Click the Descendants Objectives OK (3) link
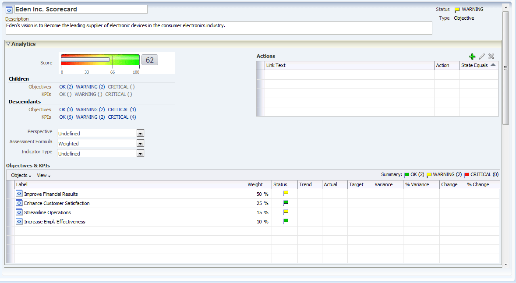The width and height of the screenshot is (516, 283). point(66,110)
